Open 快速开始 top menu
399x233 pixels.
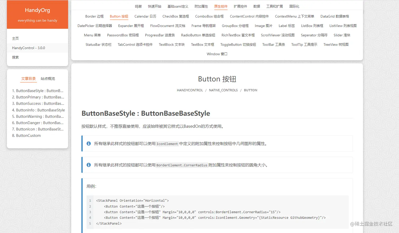[155, 6]
